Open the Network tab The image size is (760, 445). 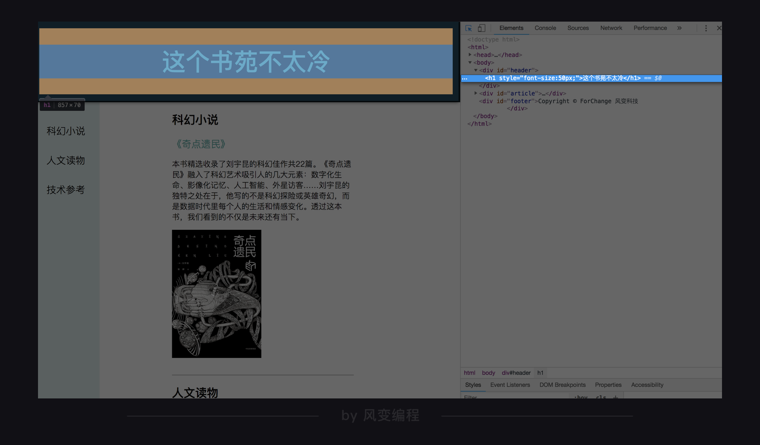tap(611, 28)
